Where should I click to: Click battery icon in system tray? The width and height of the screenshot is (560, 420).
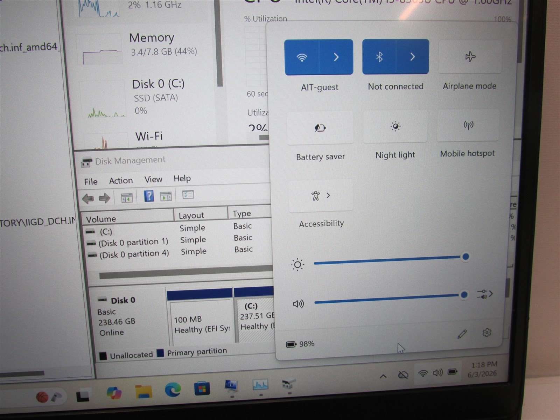tap(453, 371)
